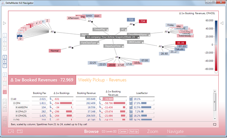
Task: Select page number 6 in the sidebar
Action: (5, 61)
